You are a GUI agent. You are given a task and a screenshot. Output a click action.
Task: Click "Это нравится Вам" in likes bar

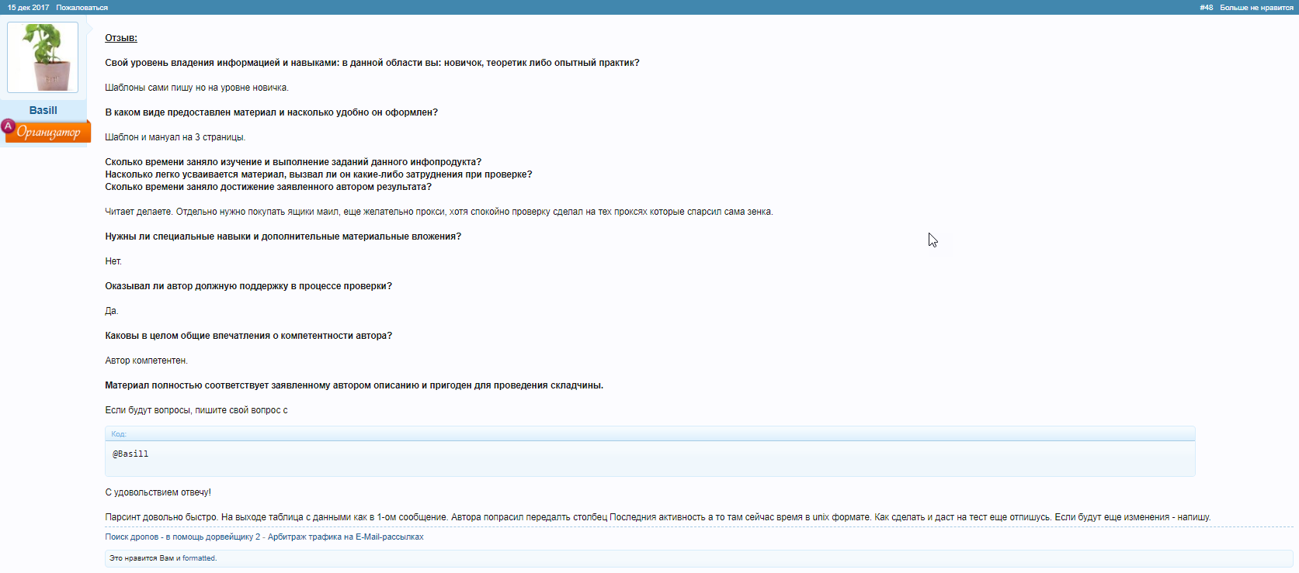point(141,558)
